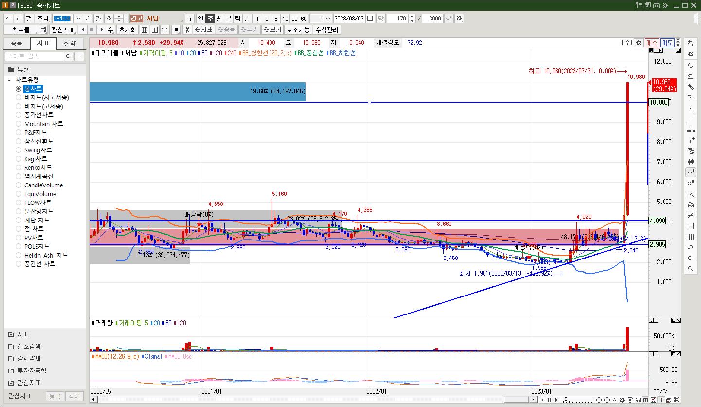Click the fullscreen icon in bottom bar
This screenshot has height=407, width=701.
(677, 400)
